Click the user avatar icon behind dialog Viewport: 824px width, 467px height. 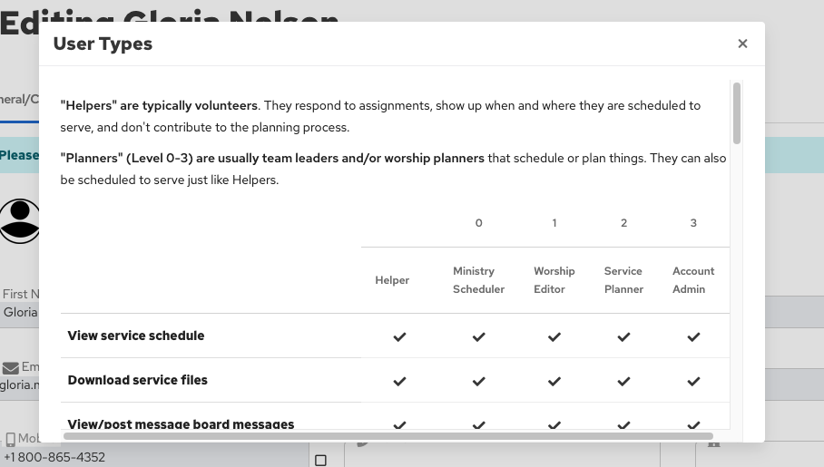point(20,220)
